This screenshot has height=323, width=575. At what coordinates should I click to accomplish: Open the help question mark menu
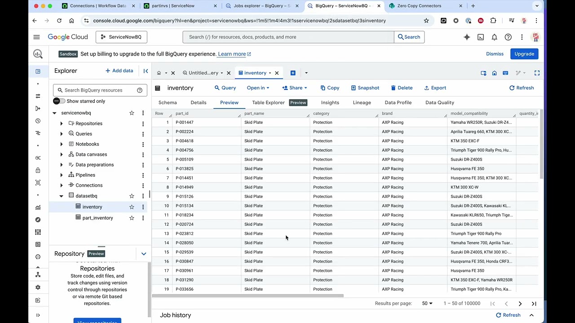(508, 37)
